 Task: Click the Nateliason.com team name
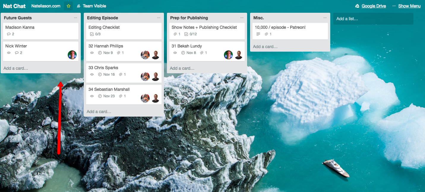[x=46, y=6]
